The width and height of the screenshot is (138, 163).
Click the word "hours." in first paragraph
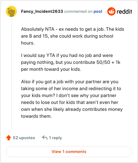point(28,43)
